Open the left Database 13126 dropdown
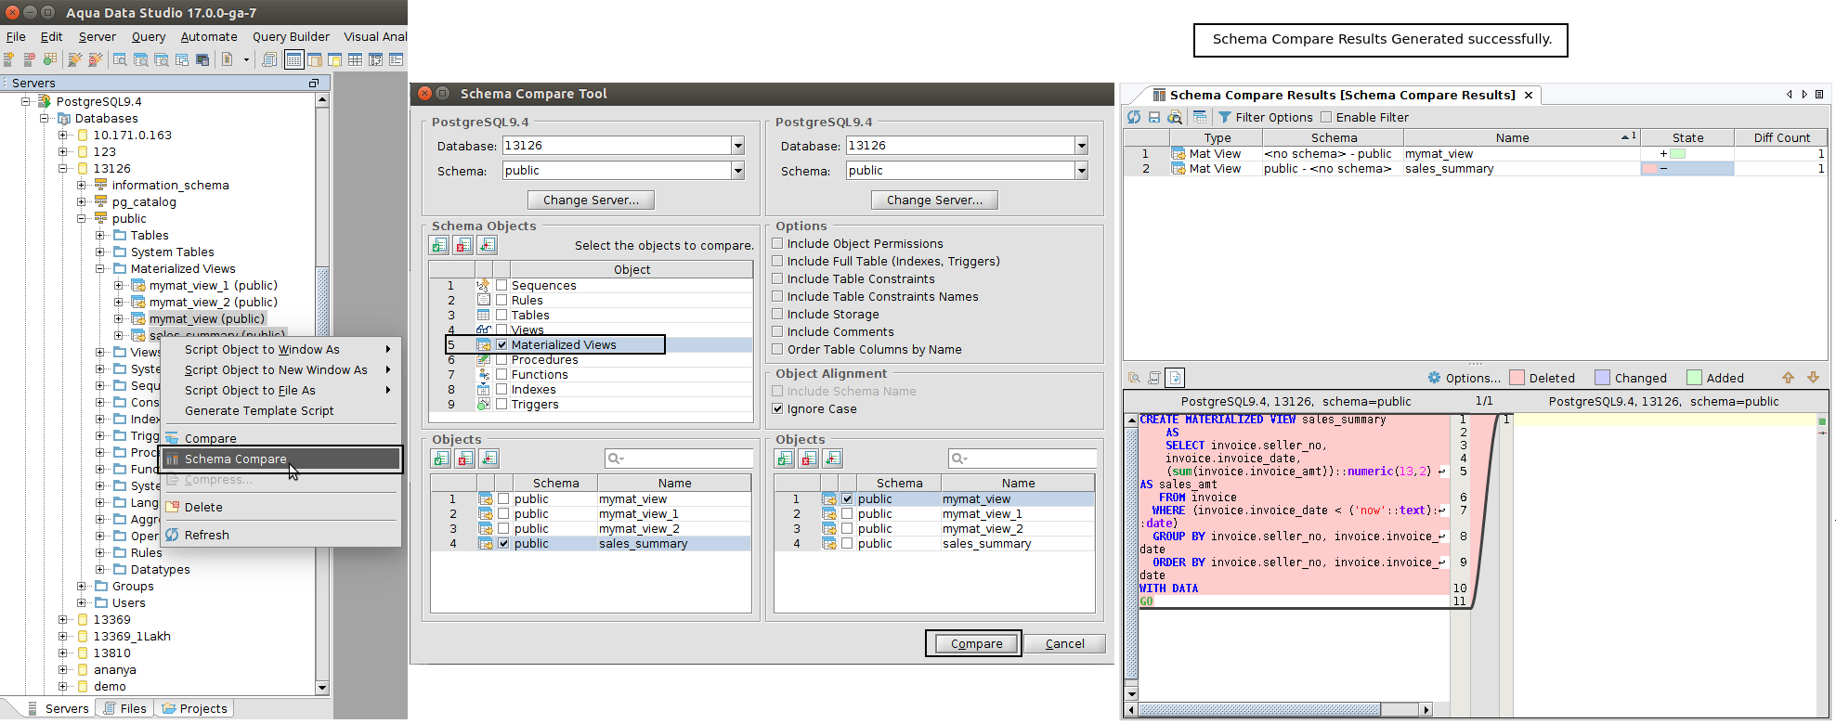 coord(737,146)
